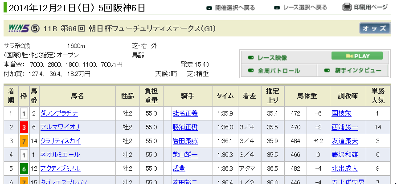Open 全周パトロール patrol video

(x=278, y=71)
